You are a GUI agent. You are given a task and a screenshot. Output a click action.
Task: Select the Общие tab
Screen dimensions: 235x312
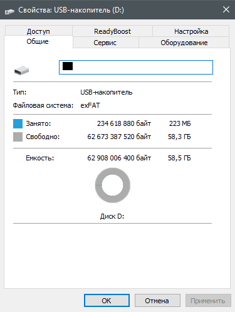point(38,41)
